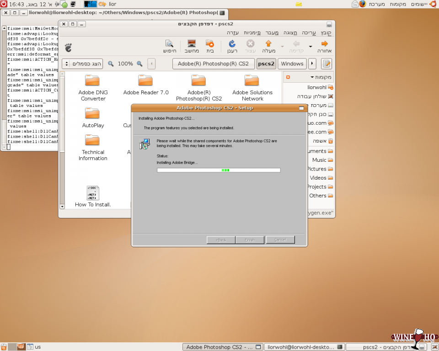Open אשפה (Trash) in the places sidebar
The height and width of the screenshot is (351, 439).
point(323,141)
